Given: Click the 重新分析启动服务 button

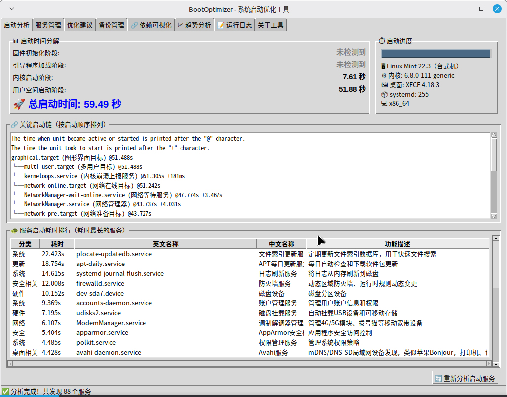Looking at the screenshot, I should (x=465, y=378).
